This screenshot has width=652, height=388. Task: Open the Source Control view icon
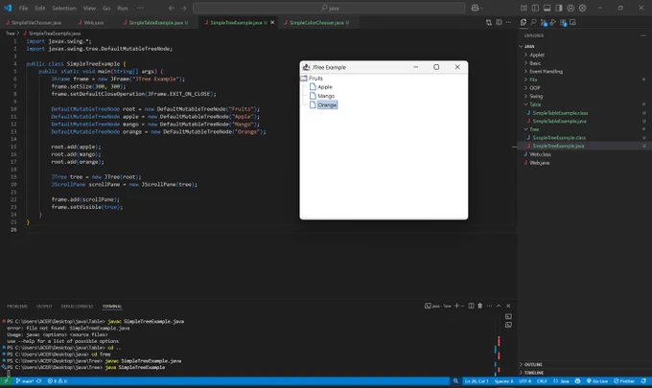pyautogui.click(x=543, y=22)
